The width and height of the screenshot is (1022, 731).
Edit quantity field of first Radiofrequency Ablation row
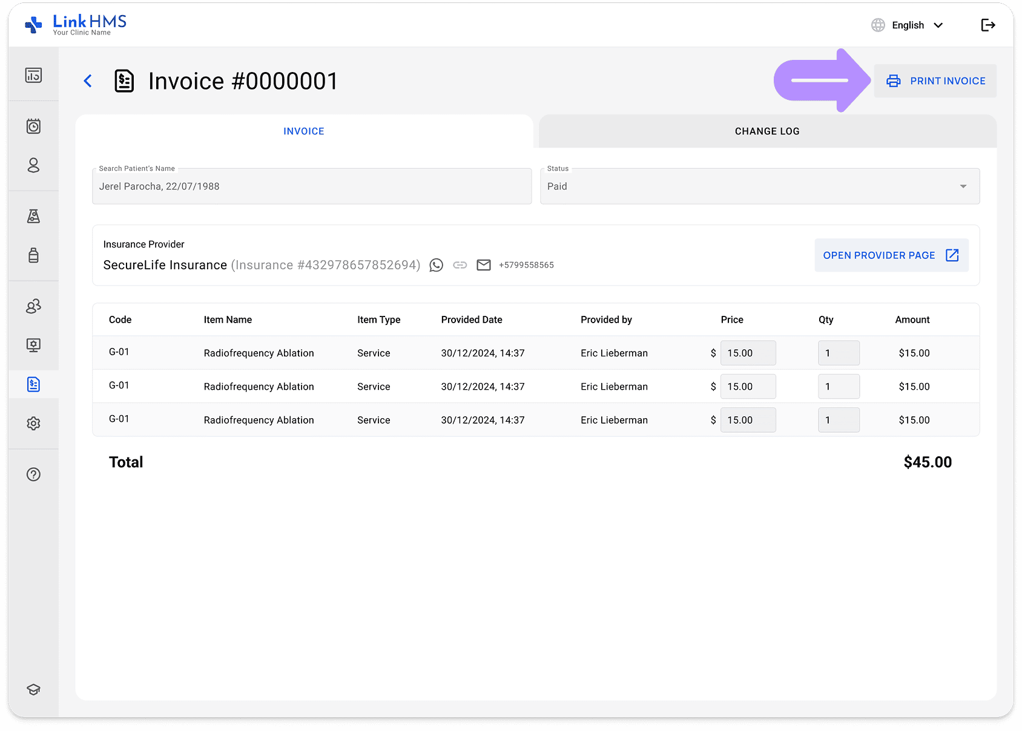(x=839, y=353)
